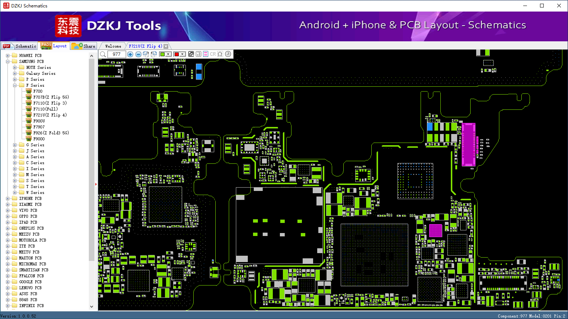Open the F926(Z Fold3 5G) layout file
The height and width of the screenshot is (319, 568).
(x=51, y=133)
